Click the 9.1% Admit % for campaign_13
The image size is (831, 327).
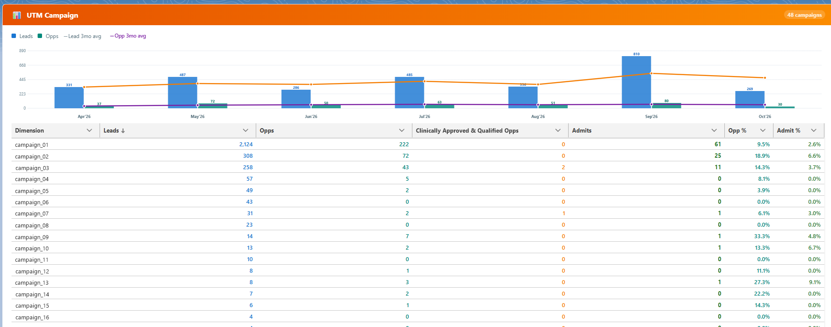tap(815, 282)
